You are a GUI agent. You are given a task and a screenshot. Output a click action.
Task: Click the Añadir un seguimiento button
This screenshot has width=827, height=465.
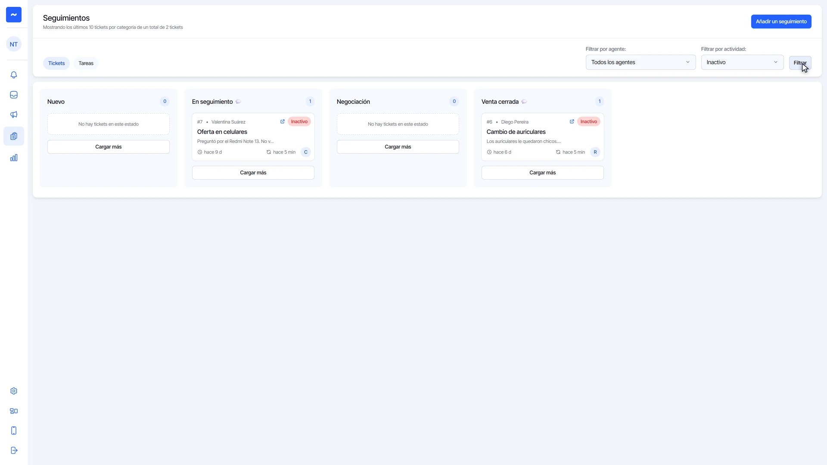point(781,22)
